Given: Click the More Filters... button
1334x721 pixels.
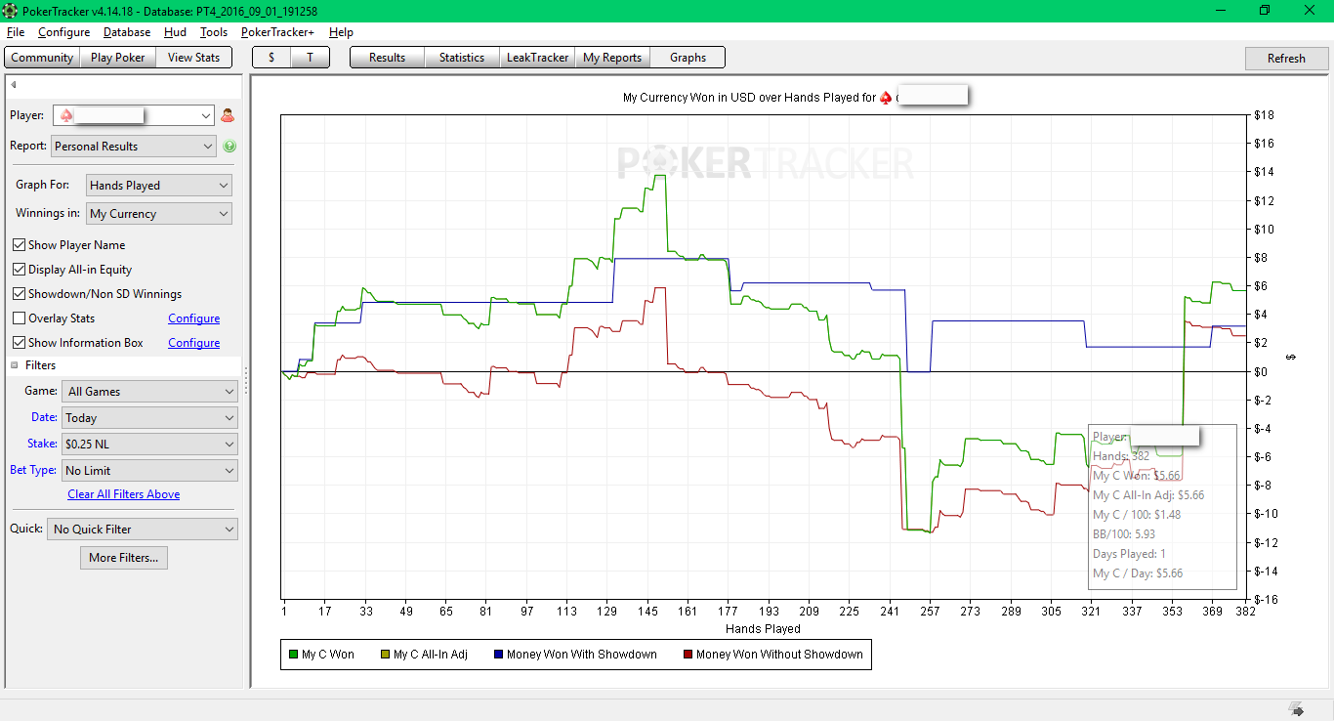Looking at the screenshot, I should [123, 558].
